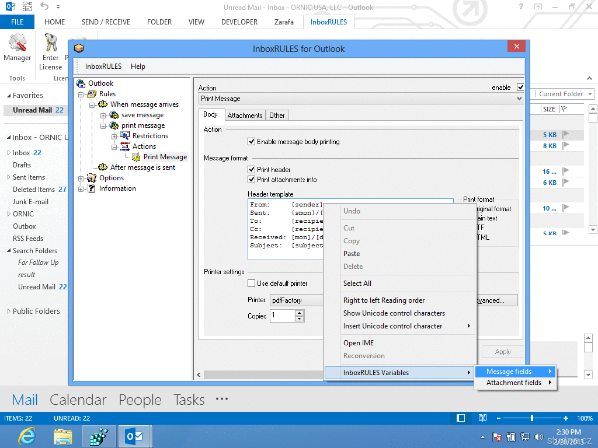Viewport: 598px width, 448px height.
Task: Click the Options tree node icon
Action: pyautogui.click(x=92, y=178)
